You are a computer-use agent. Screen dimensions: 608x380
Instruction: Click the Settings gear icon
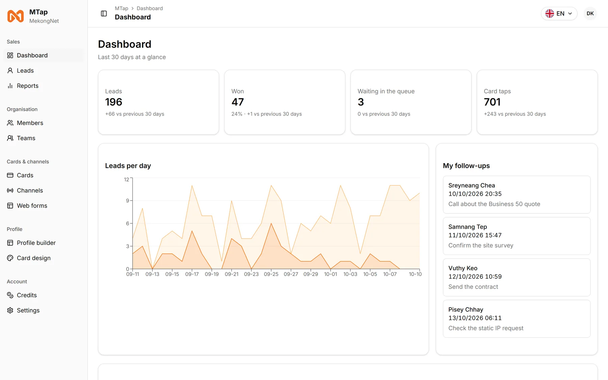click(10, 310)
